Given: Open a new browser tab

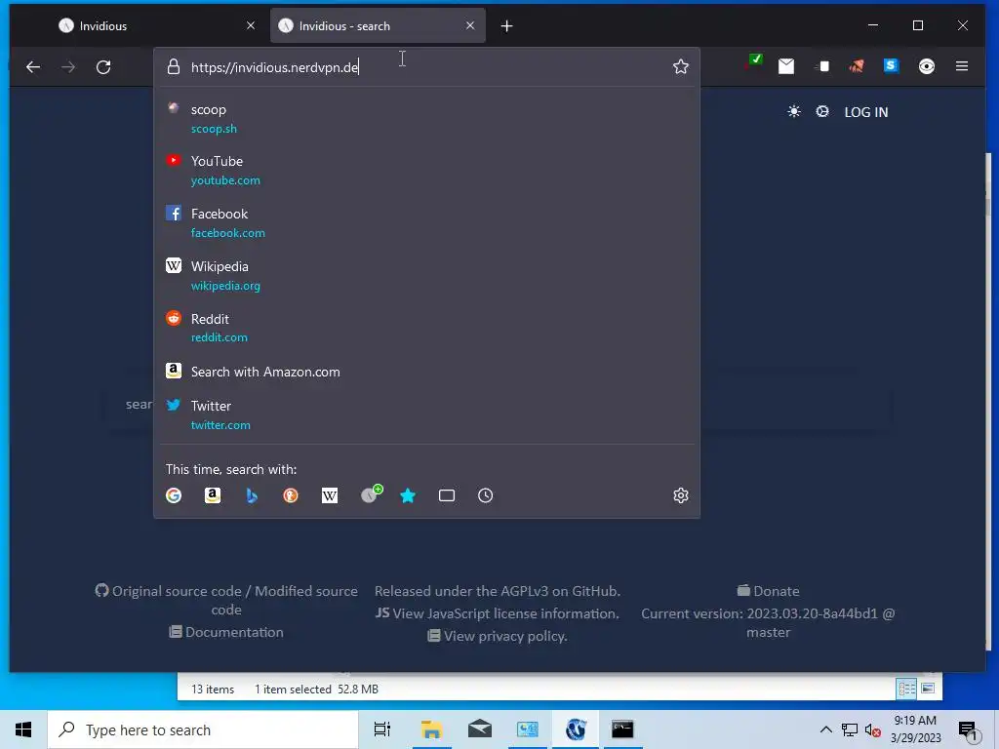Looking at the screenshot, I should pyautogui.click(x=506, y=25).
